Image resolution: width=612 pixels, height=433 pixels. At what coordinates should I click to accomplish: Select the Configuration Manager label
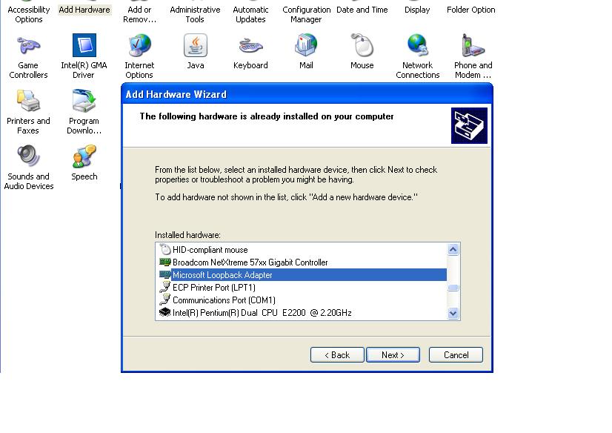point(307,14)
